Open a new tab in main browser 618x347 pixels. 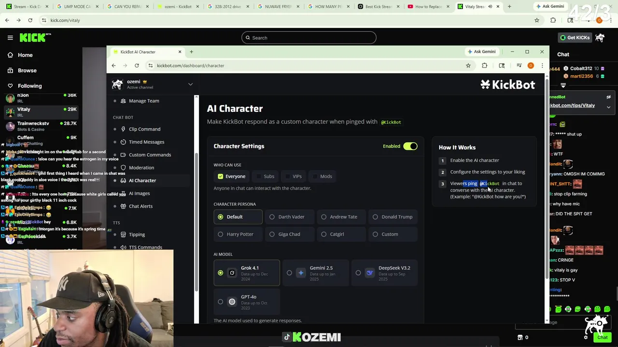[509, 7]
